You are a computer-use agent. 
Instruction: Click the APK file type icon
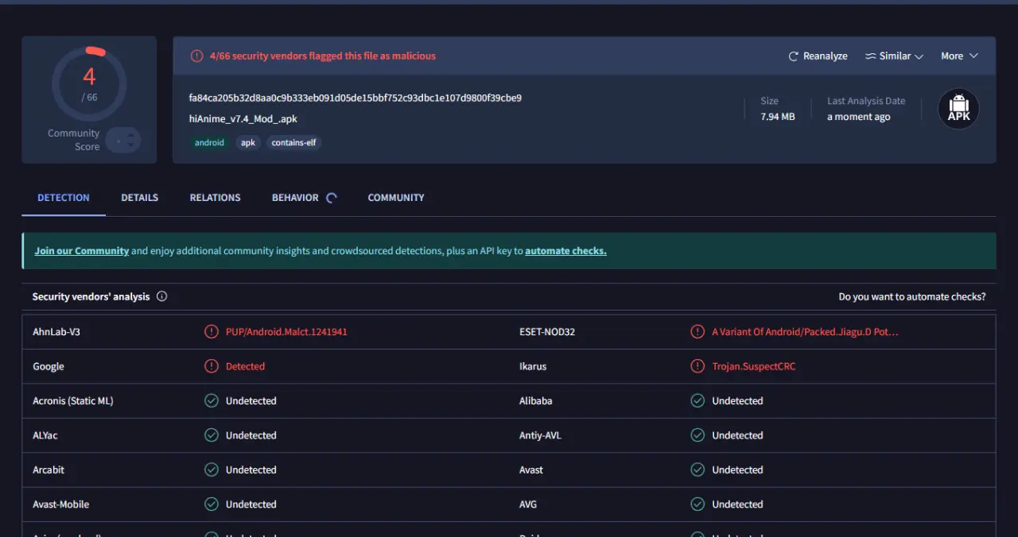point(958,109)
